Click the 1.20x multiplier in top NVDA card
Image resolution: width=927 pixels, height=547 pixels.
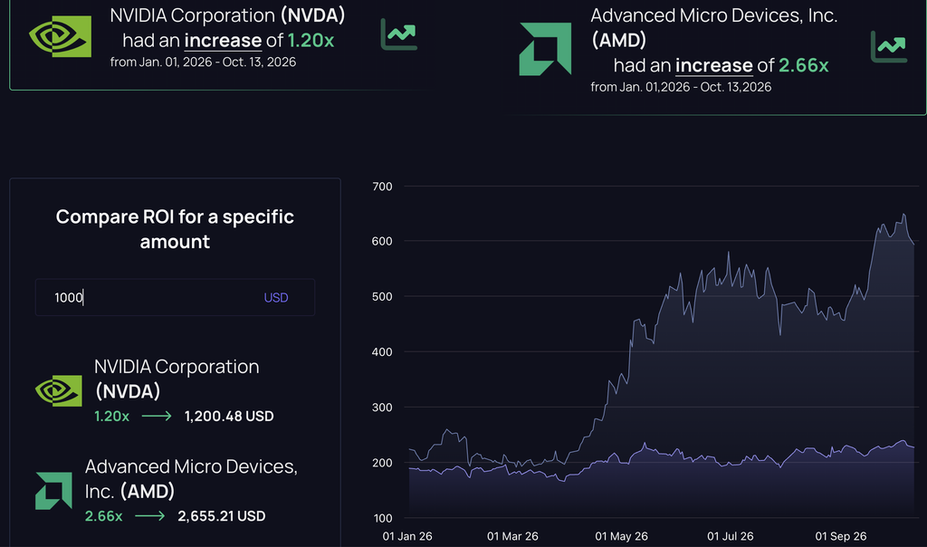click(x=311, y=40)
